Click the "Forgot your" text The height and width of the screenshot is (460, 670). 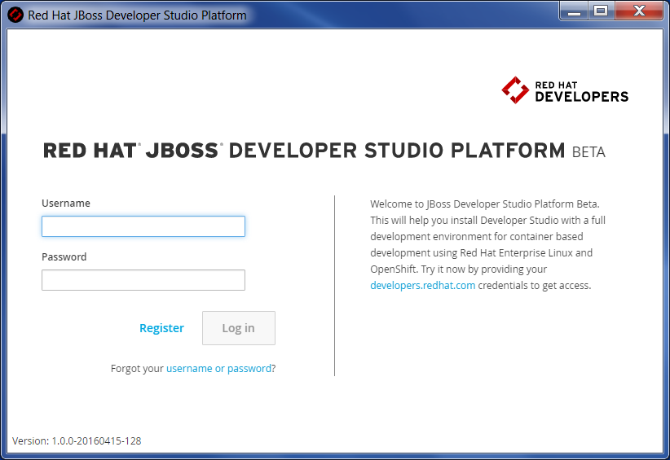[137, 369]
